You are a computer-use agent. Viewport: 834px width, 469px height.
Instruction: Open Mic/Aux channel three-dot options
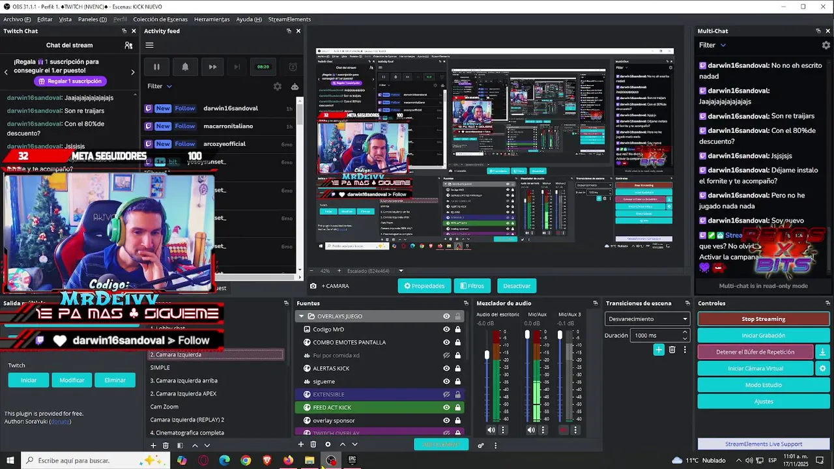coord(543,430)
